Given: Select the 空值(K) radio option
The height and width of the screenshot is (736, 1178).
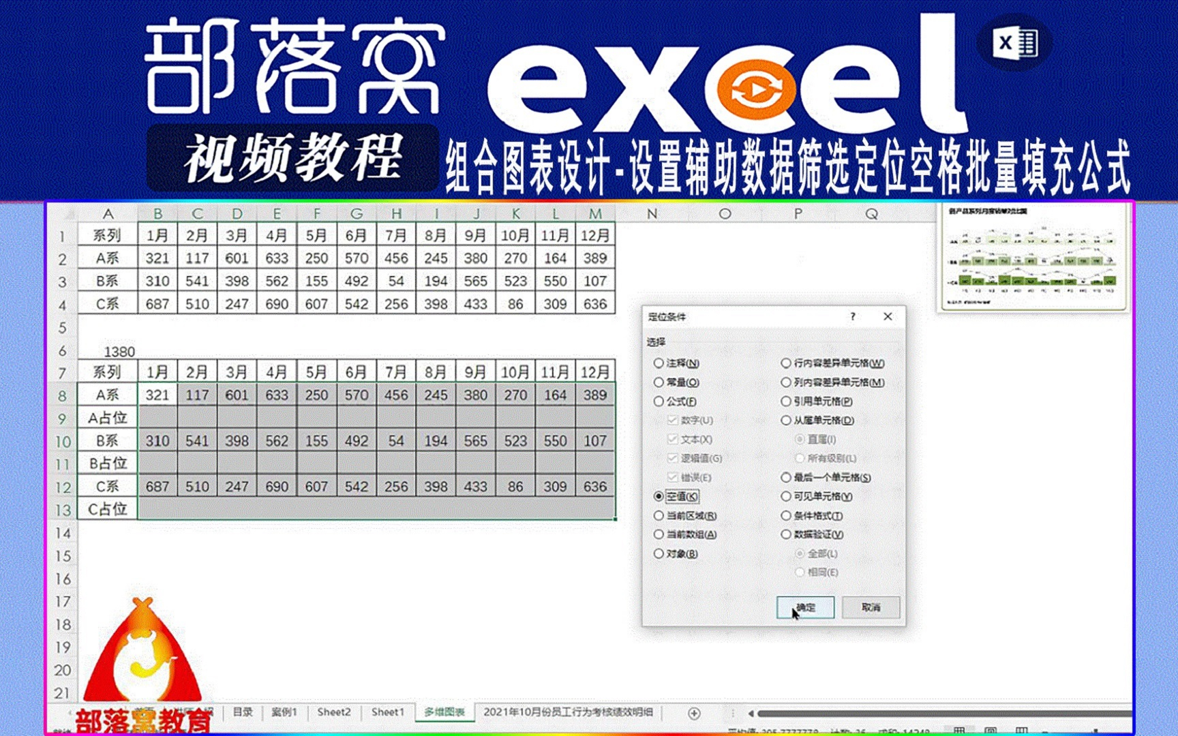Looking at the screenshot, I should click(x=676, y=496).
